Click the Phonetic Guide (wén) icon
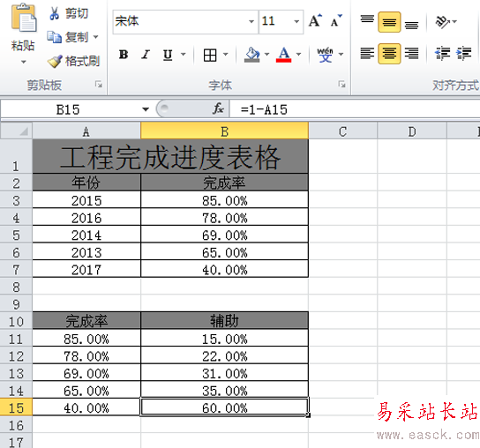The image size is (480, 448). 325,55
